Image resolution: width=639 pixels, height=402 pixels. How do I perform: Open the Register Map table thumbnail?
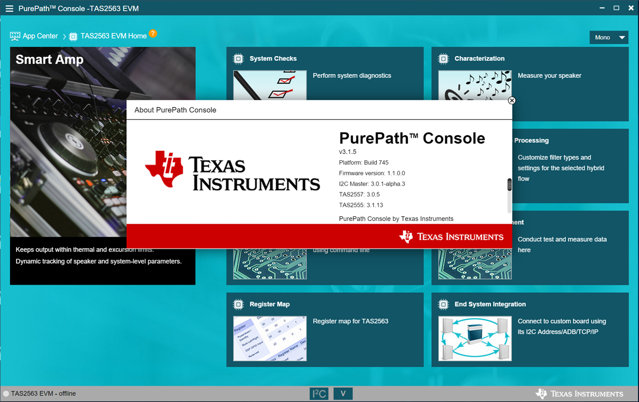[270, 339]
